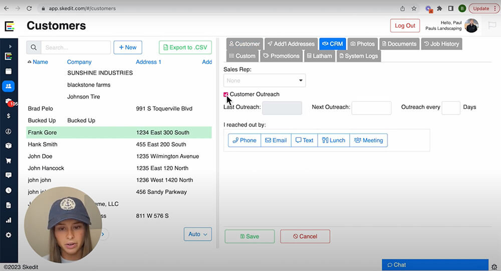Open the settings gear in sidebar
The width and height of the screenshot is (501, 271).
(x=9, y=234)
